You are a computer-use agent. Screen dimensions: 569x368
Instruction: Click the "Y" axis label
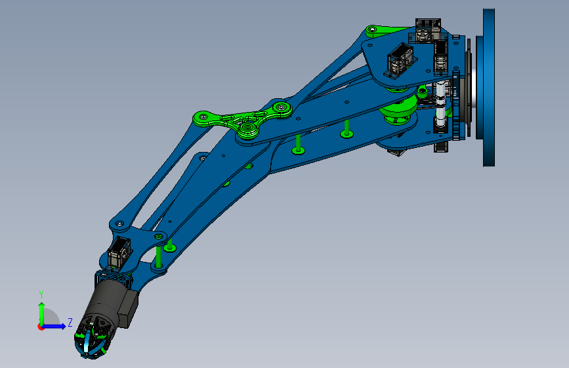[x=41, y=295]
